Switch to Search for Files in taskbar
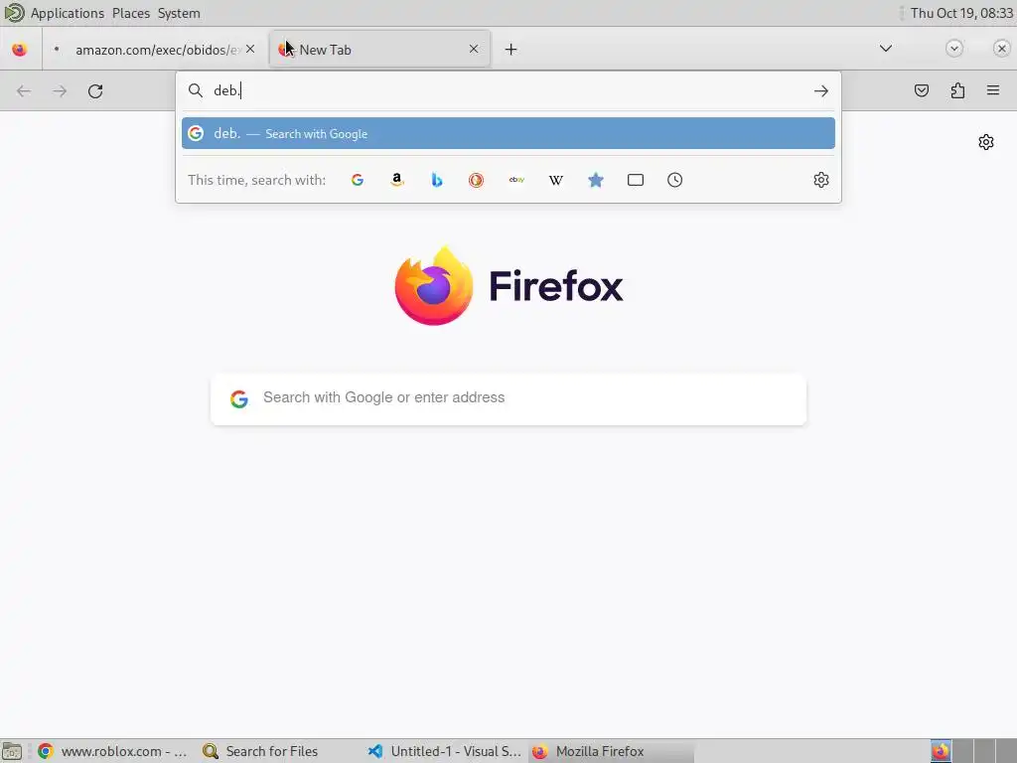This screenshot has height=763, width=1017. (262, 751)
